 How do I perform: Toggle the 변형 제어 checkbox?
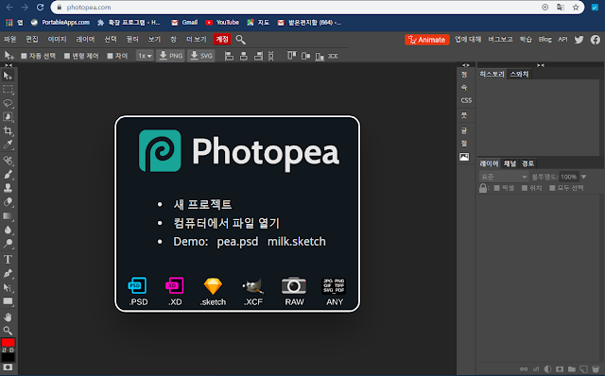pos(67,56)
